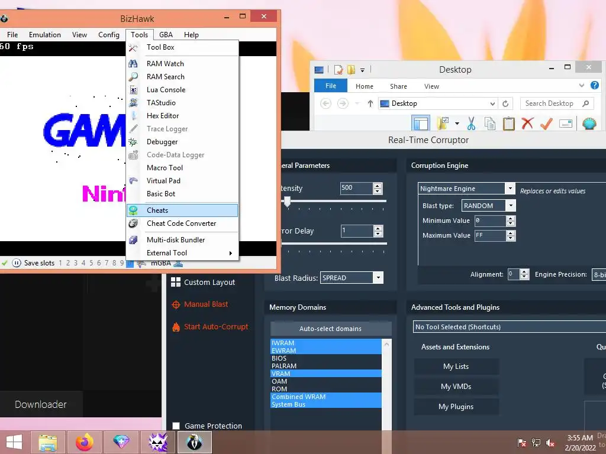The image size is (606, 454).
Task: Click the Intensity slider handle
Action: (x=287, y=201)
